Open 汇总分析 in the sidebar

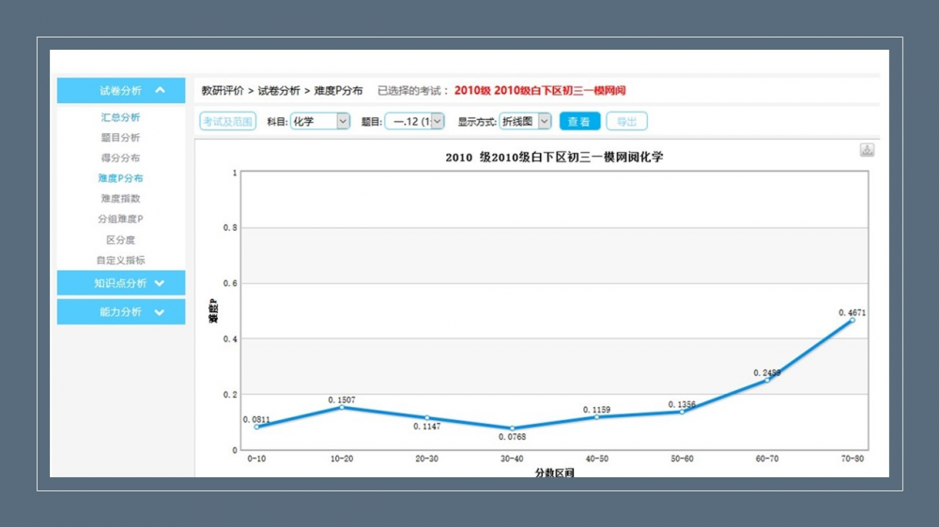tap(121, 117)
